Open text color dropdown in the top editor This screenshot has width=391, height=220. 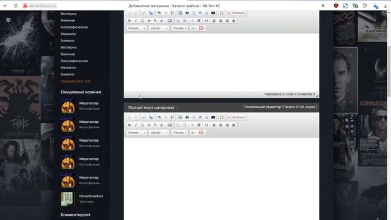point(194,28)
